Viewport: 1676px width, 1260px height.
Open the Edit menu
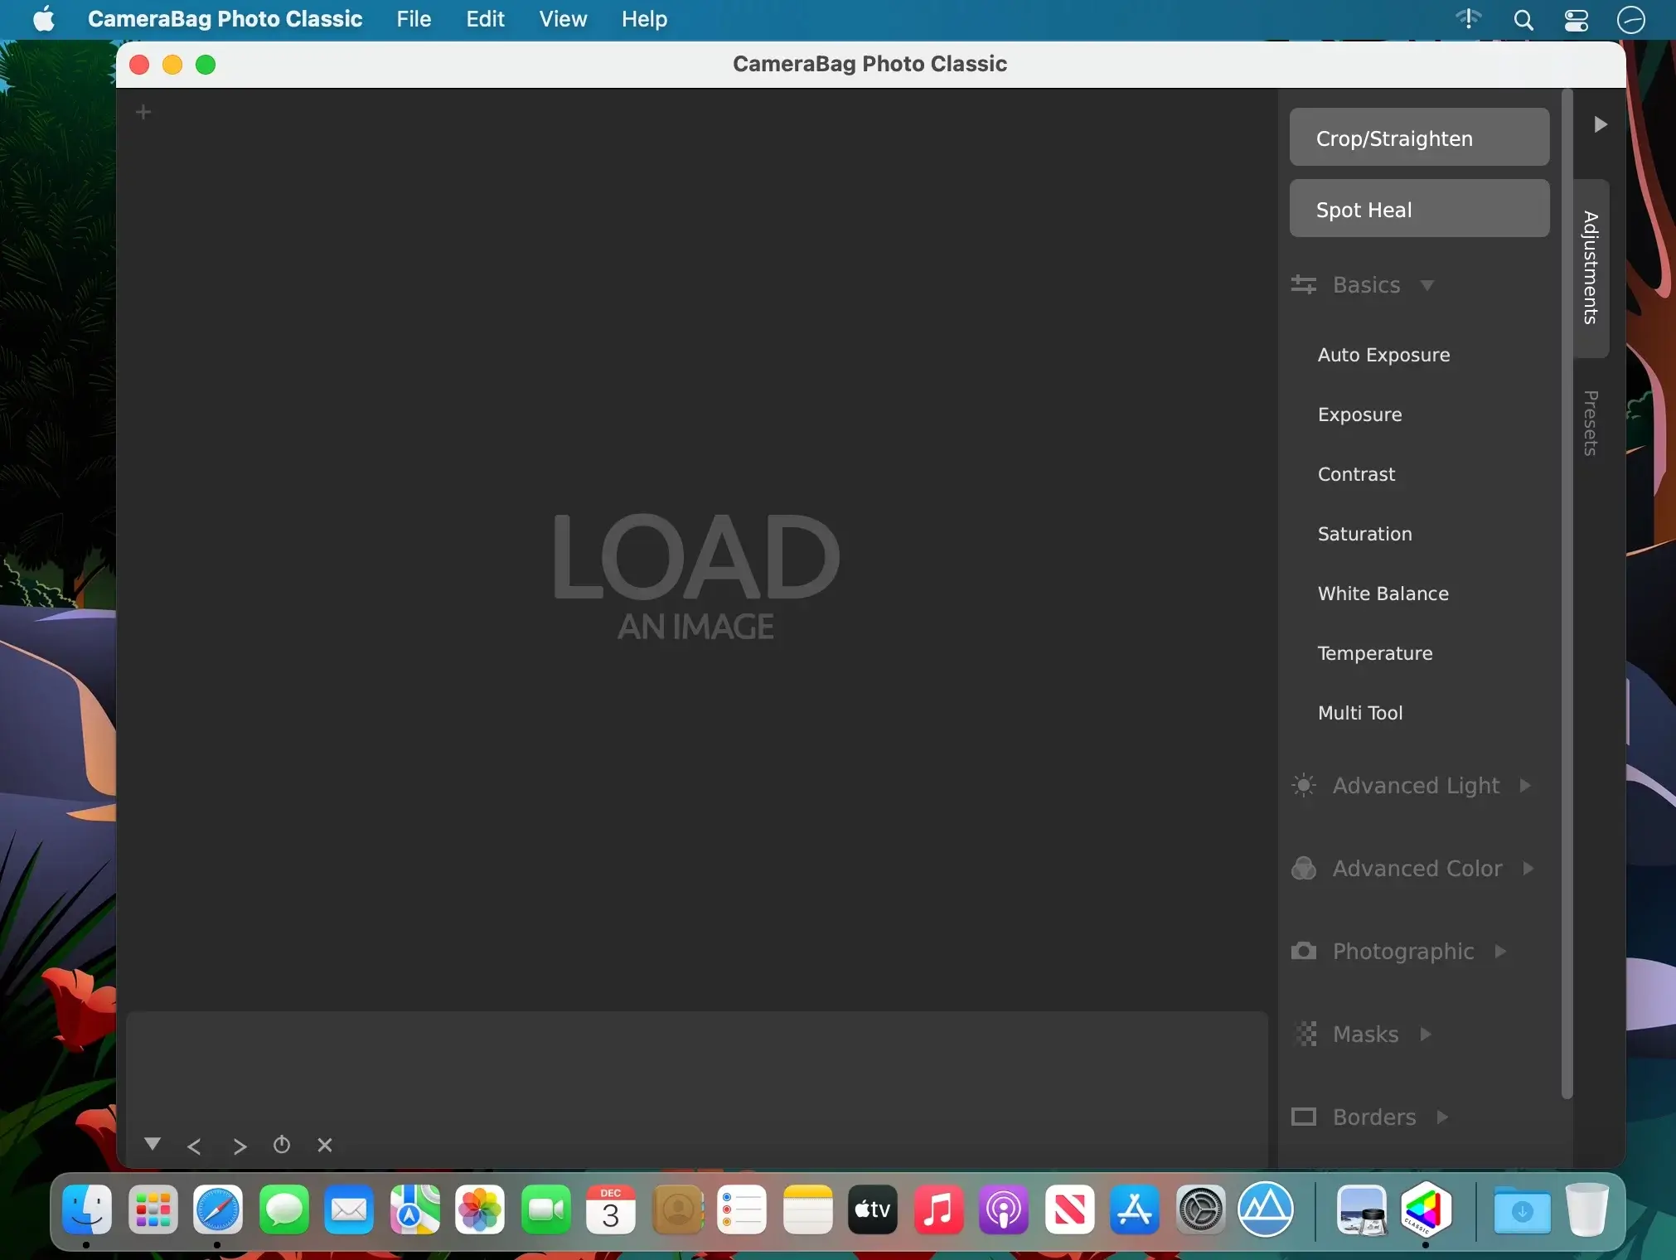pos(485,19)
